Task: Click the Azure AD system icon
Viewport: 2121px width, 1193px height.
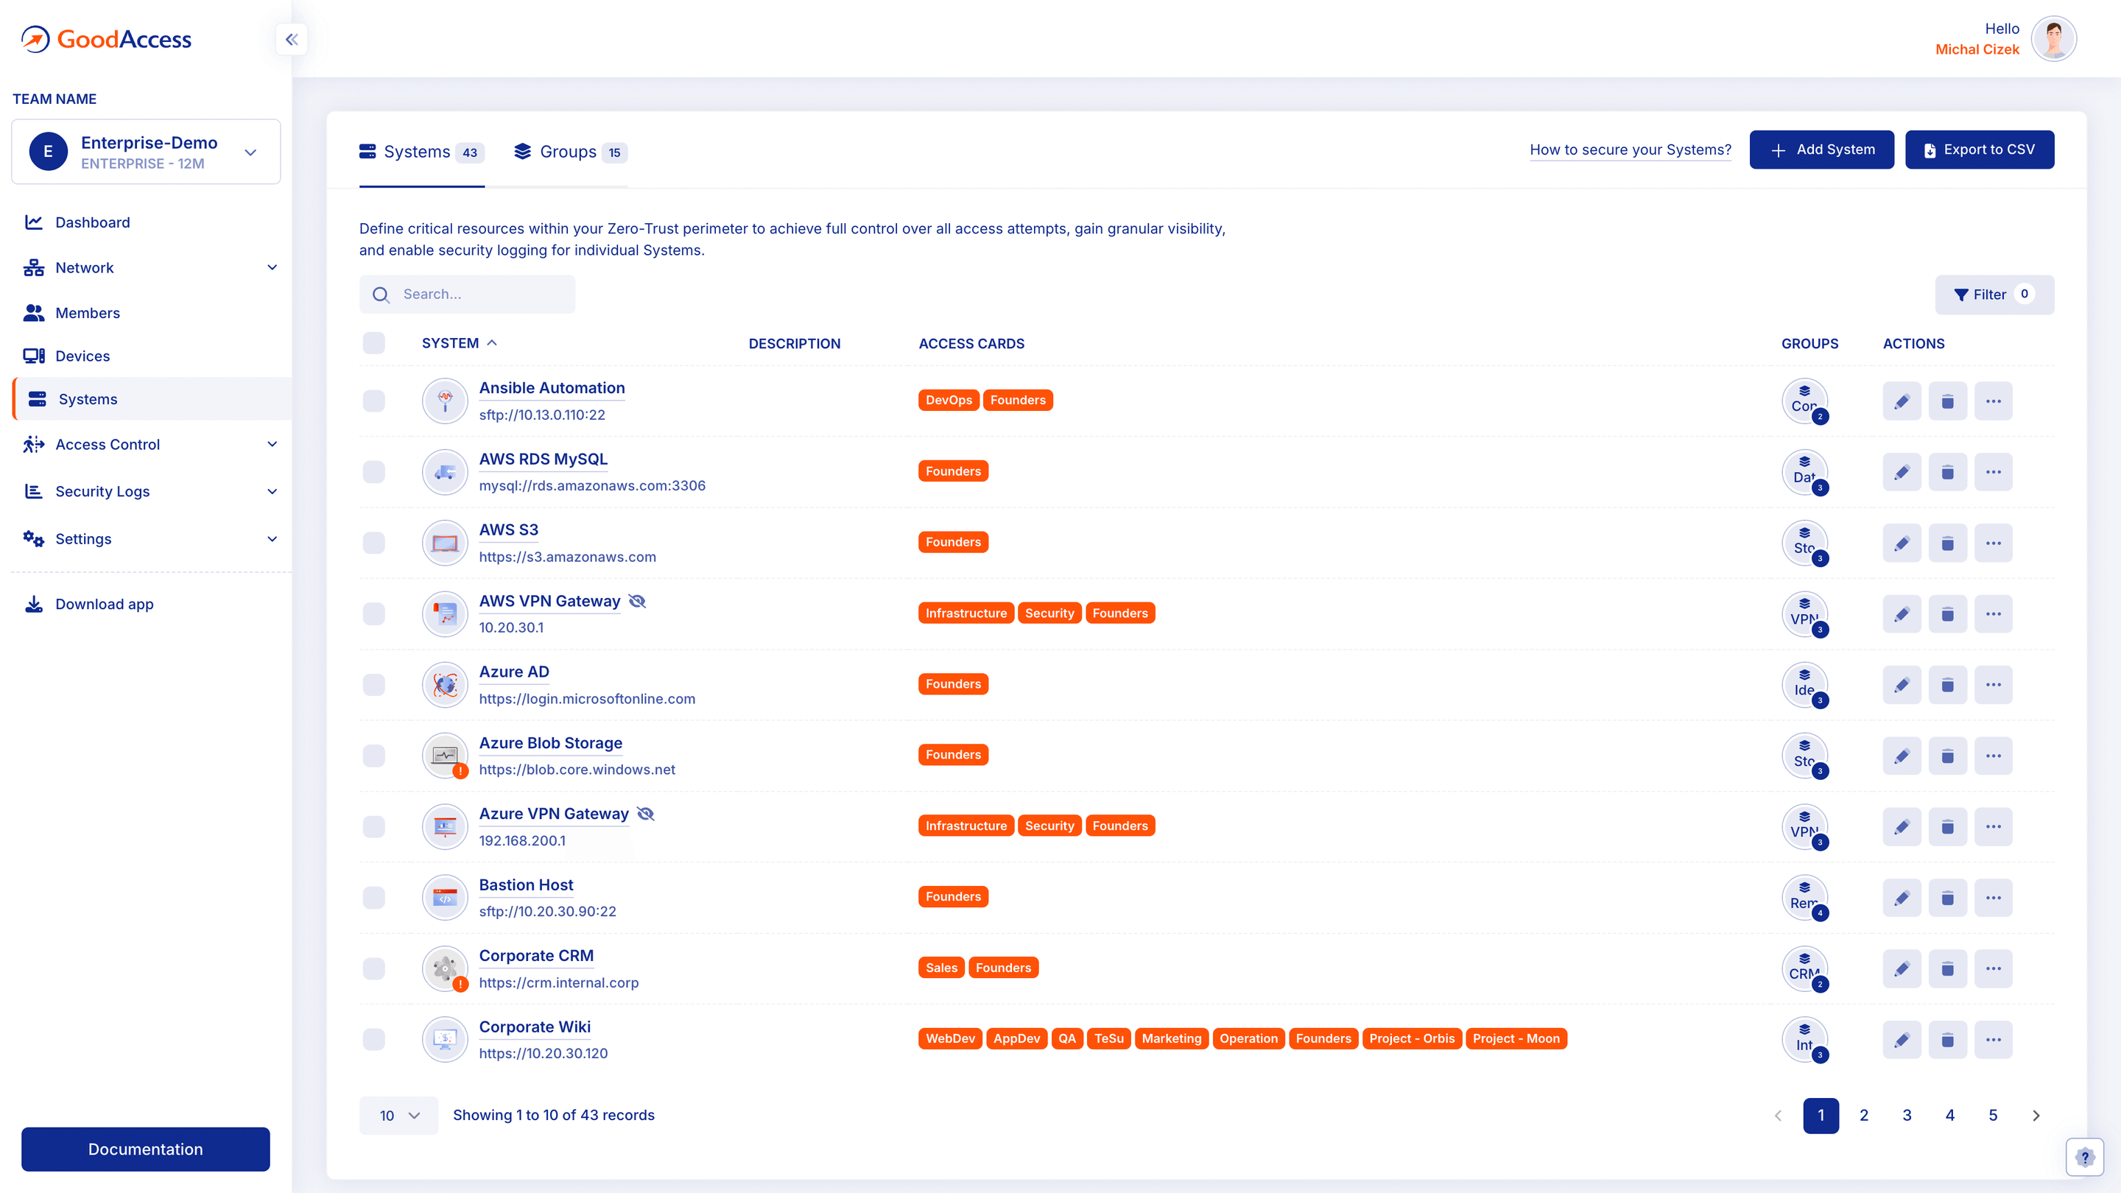Action: tap(445, 685)
